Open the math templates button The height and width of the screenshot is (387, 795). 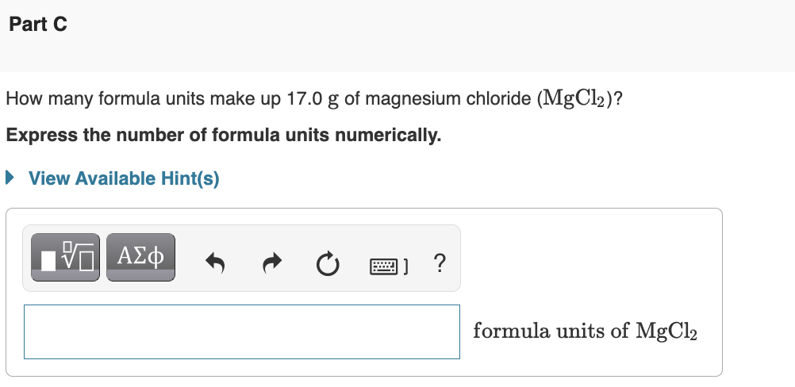click(x=65, y=257)
